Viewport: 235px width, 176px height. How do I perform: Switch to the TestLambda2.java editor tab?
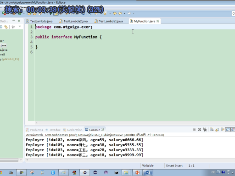[x=73, y=21]
